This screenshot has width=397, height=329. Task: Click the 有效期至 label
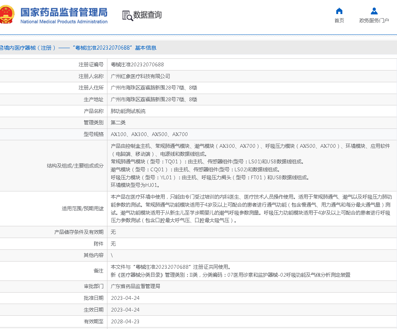93,322
